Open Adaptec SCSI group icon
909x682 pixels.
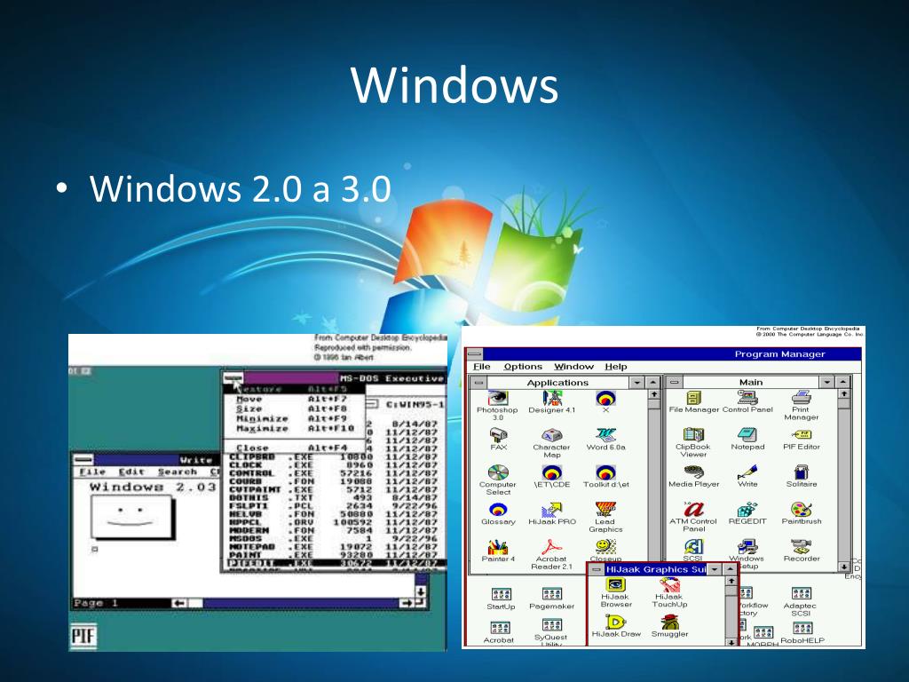(801, 602)
